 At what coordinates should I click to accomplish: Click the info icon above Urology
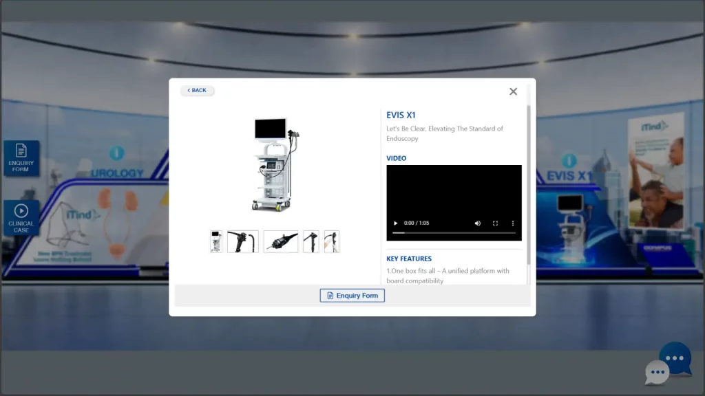tap(117, 153)
